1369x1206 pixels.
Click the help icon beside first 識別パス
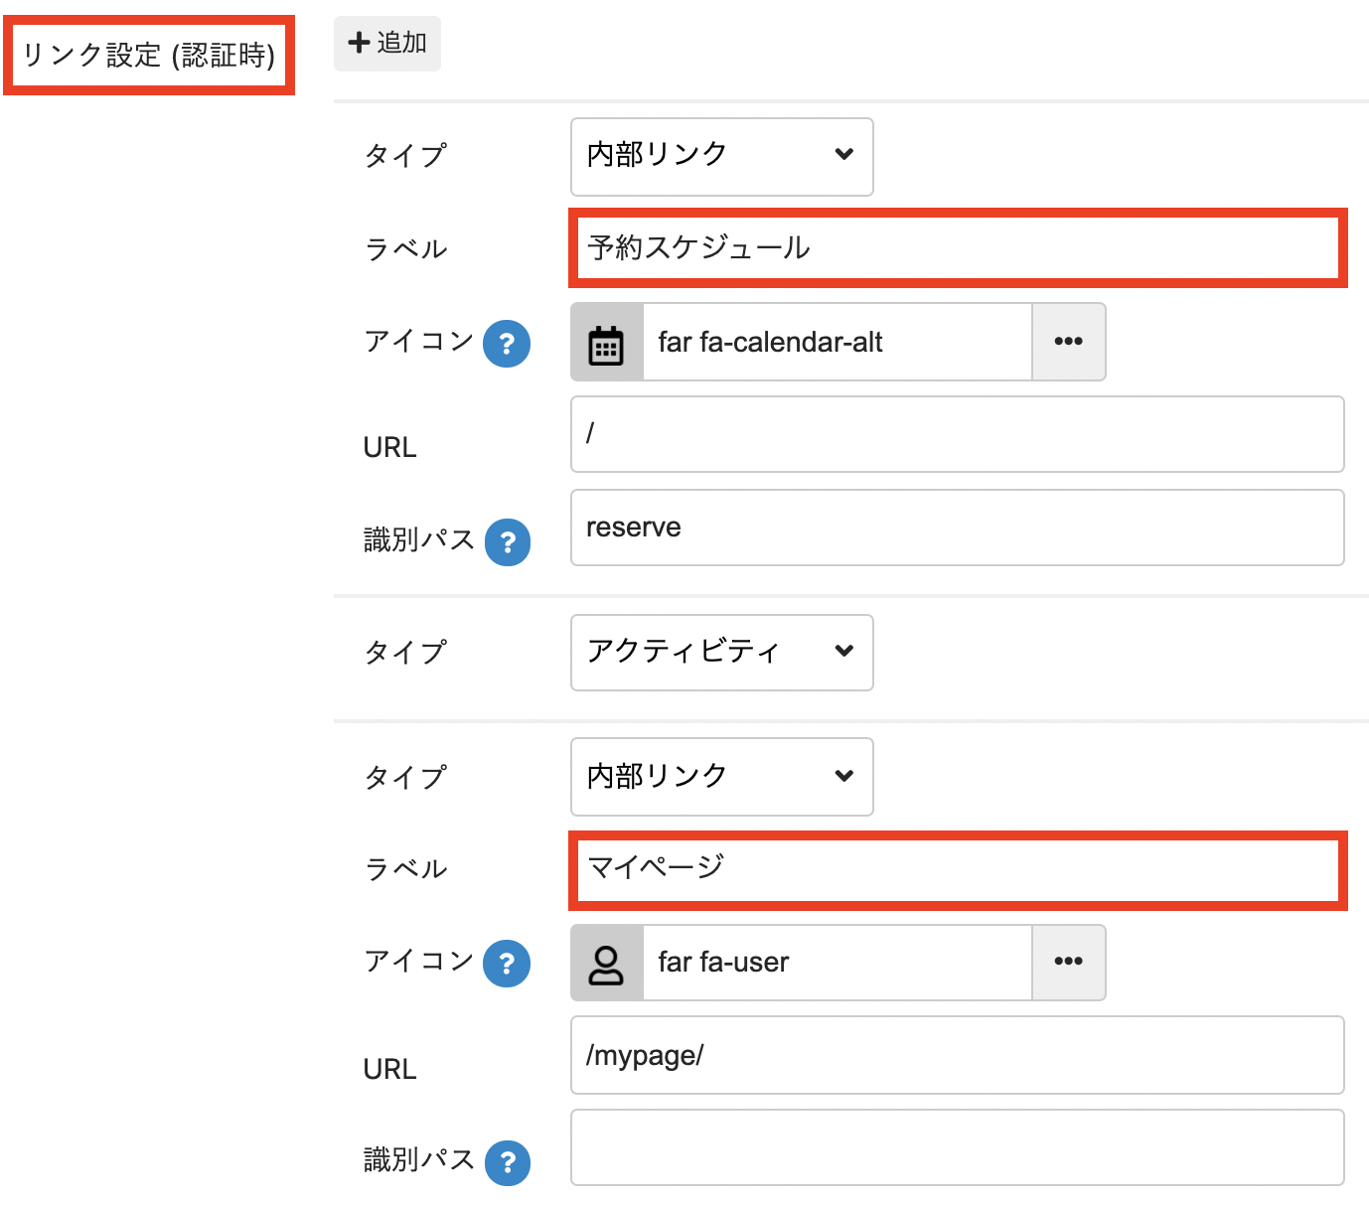click(508, 542)
